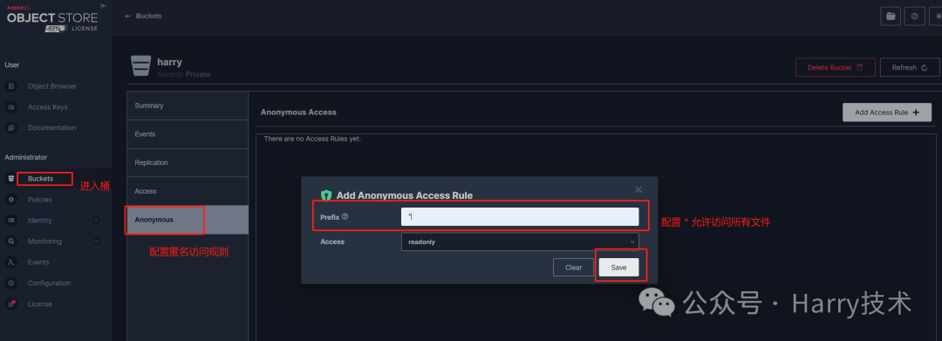Click into the Prefix input field
The height and width of the screenshot is (341, 942).
[520, 217]
